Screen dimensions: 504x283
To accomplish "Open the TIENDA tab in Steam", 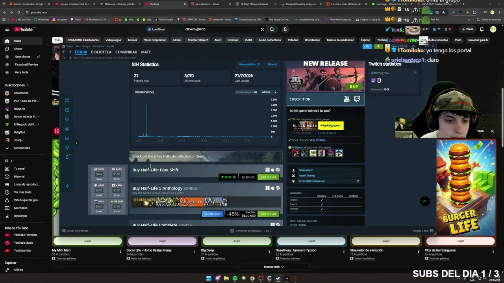I will coord(81,52).
